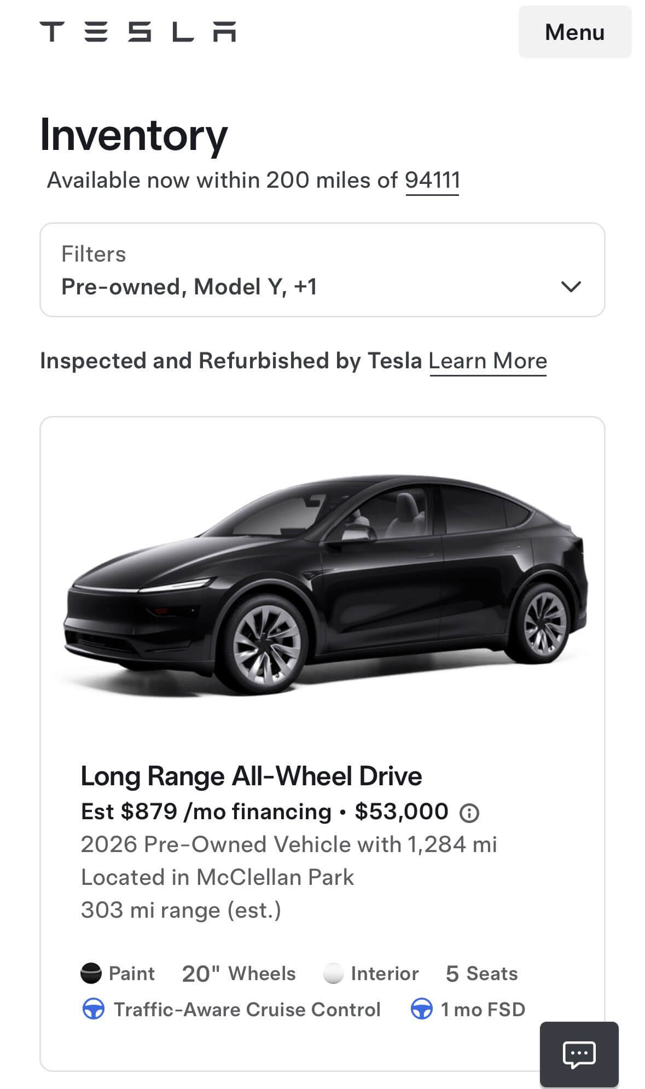Image resolution: width=645 pixels, height=1089 pixels.
Task: Click the Tesla logo
Action: click(137, 32)
